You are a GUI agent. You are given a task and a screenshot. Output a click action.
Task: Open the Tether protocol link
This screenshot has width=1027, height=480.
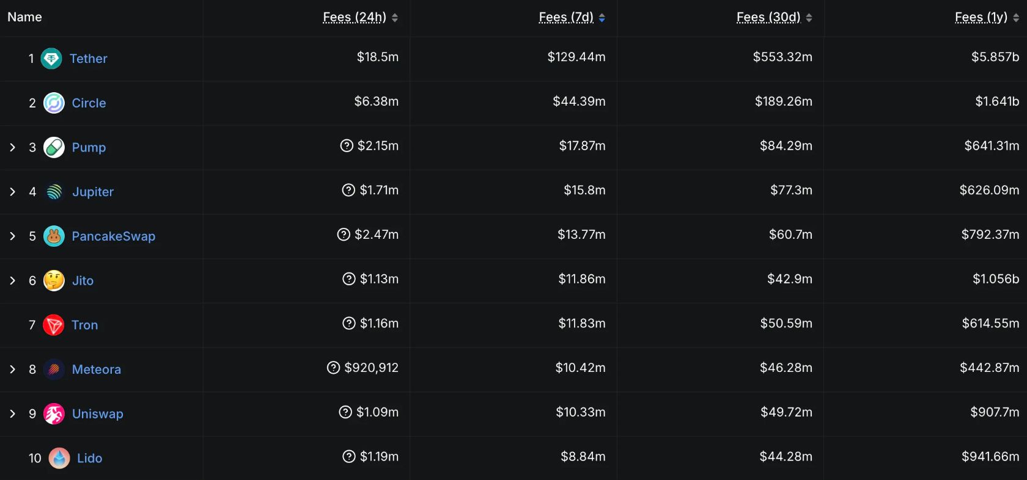tap(88, 59)
